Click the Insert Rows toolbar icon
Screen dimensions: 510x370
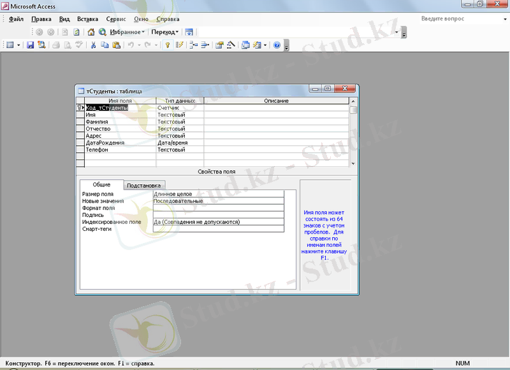194,45
